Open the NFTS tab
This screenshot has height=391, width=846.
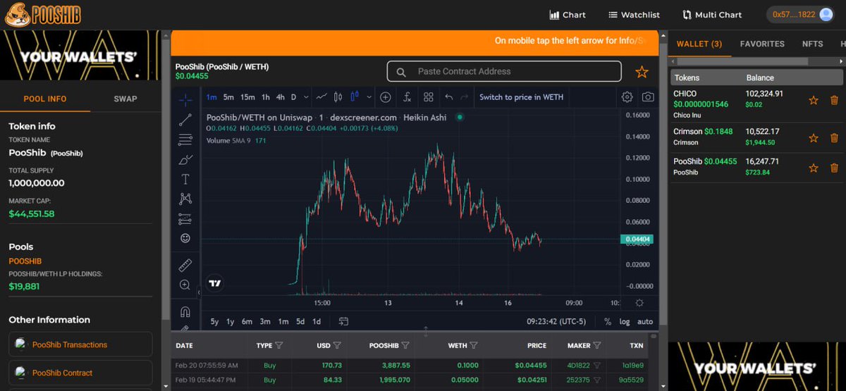click(x=812, y=44)
